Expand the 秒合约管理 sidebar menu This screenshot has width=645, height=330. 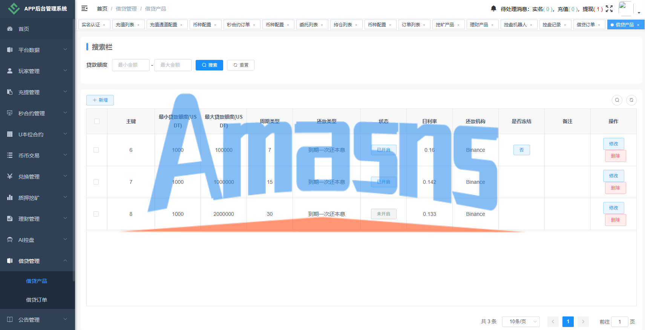(x=37, y=113)
